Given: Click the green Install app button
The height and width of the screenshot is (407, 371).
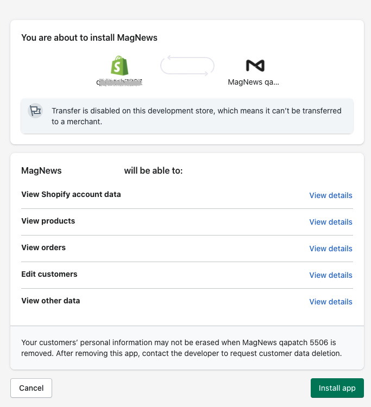Looking at the screenshot, I should click(x=337, y=388).
